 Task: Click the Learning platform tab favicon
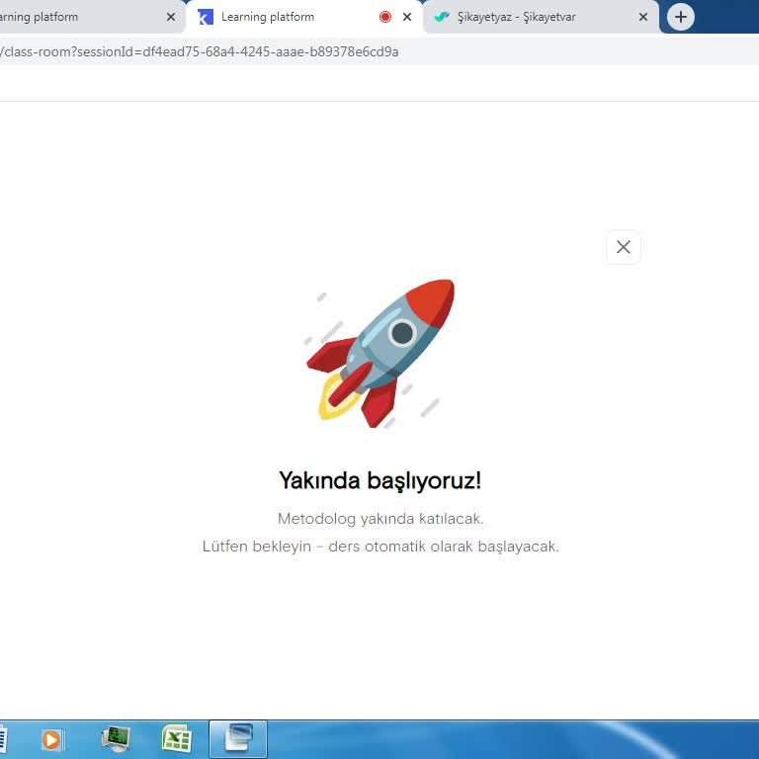(206, 17)
